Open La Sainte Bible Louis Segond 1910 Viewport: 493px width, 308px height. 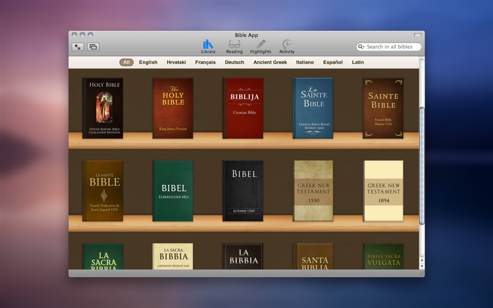(103, 191)
